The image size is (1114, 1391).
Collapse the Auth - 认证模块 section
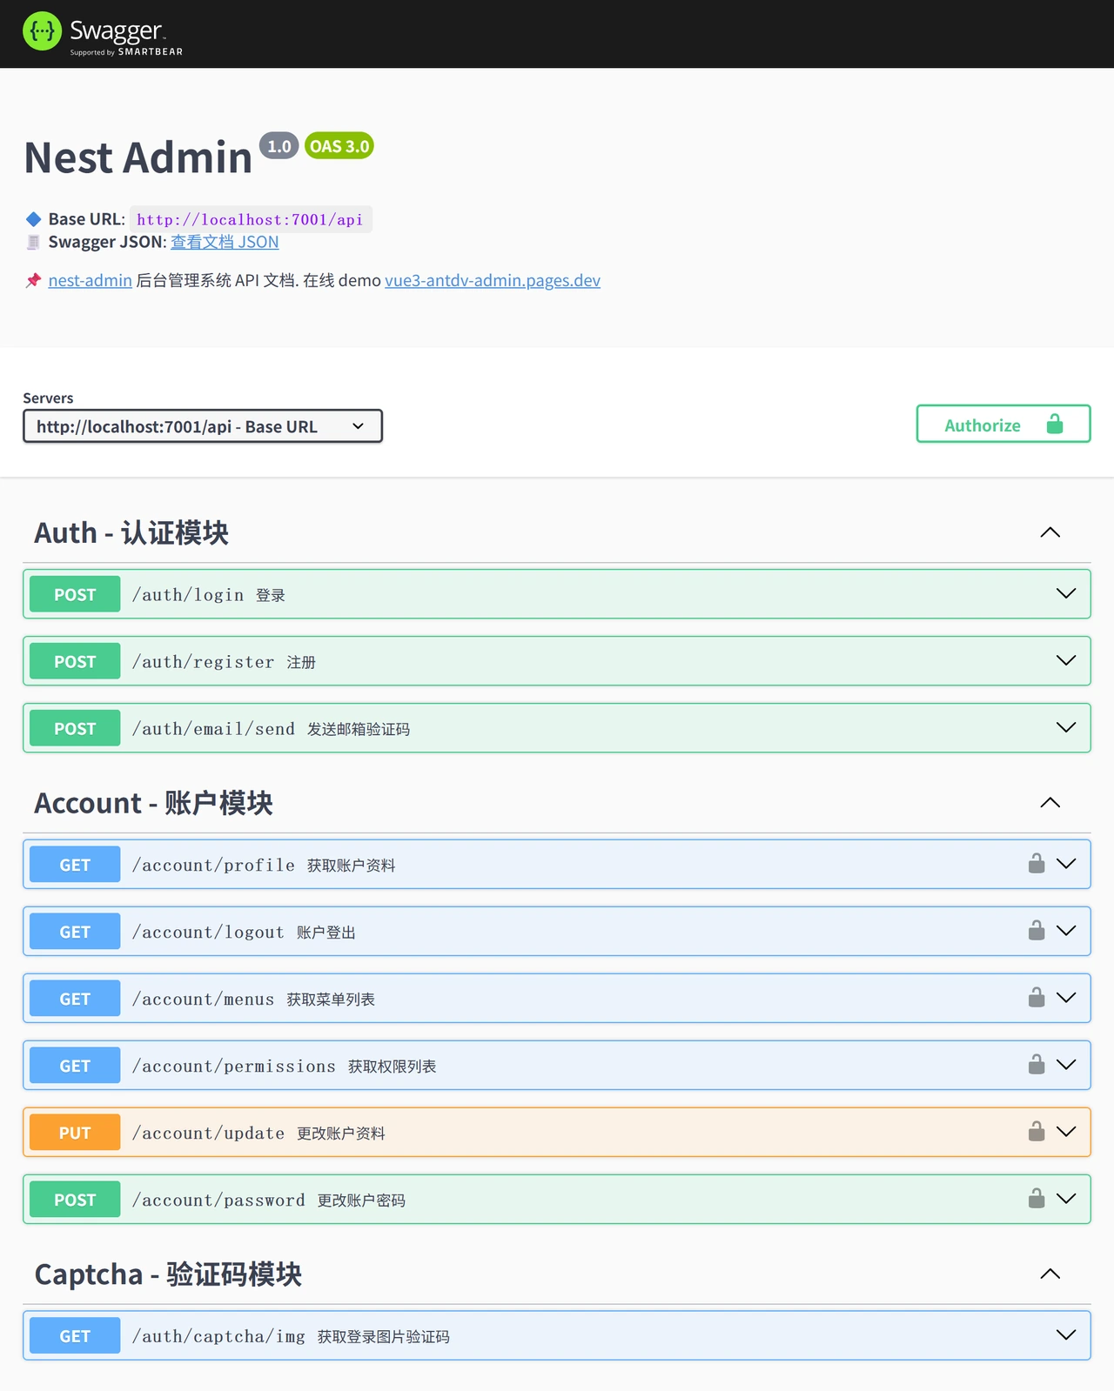1050,532
